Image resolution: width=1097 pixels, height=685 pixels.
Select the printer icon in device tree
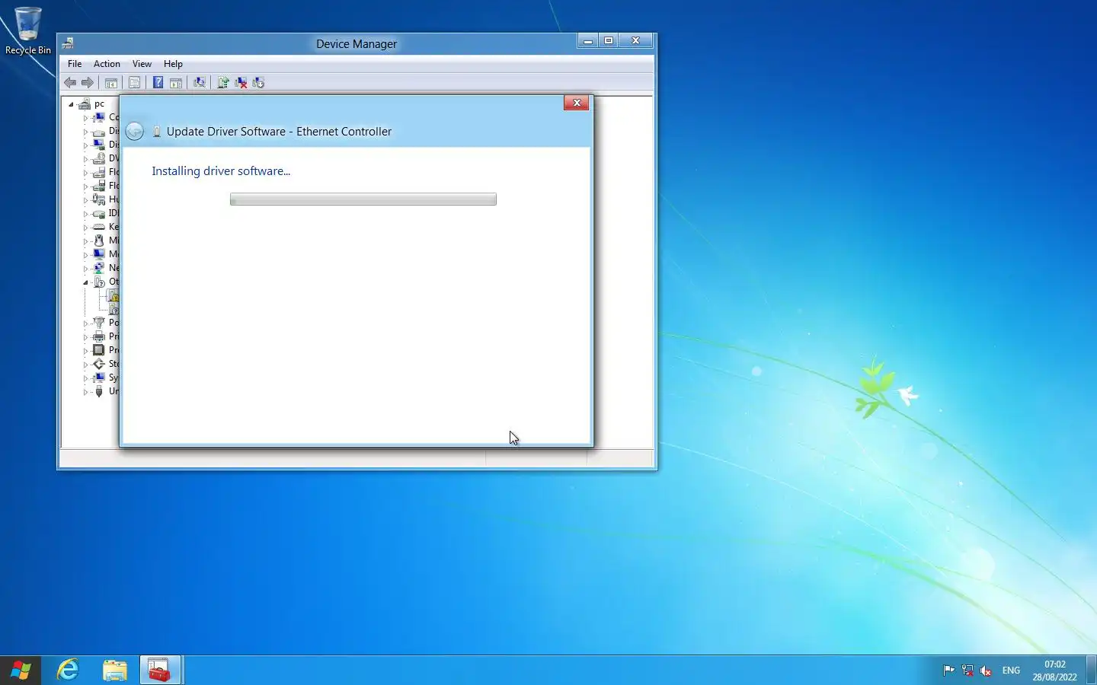coord(99,336)
